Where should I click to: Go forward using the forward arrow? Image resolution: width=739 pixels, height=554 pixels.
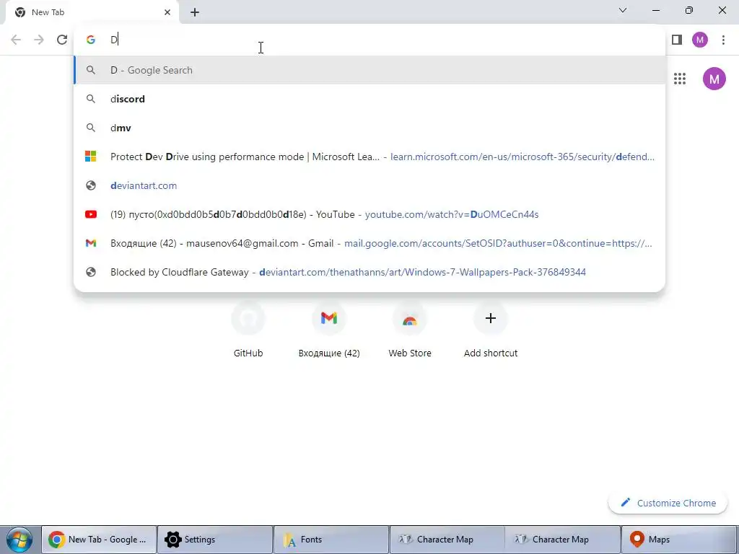tap(39, 40)
